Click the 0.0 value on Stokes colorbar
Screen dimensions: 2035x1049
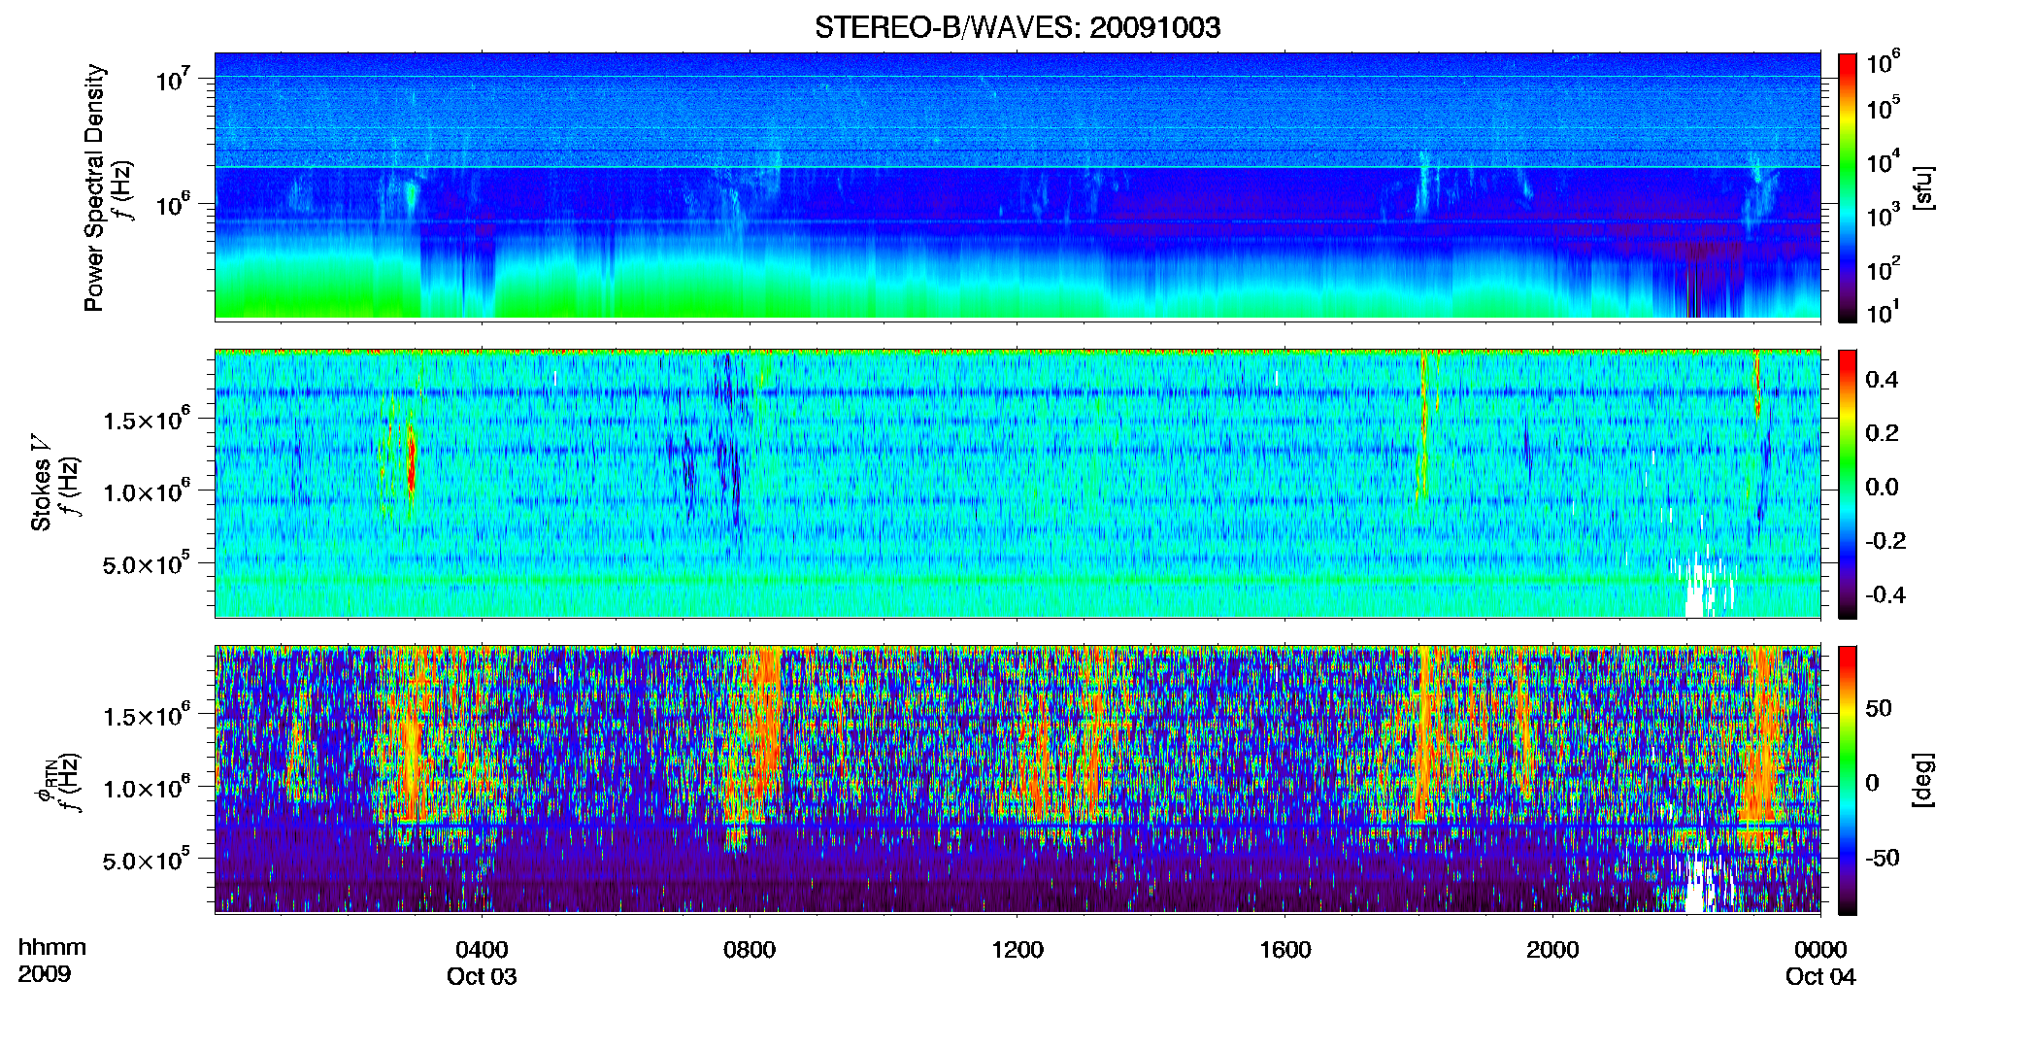coord(1883,488)
